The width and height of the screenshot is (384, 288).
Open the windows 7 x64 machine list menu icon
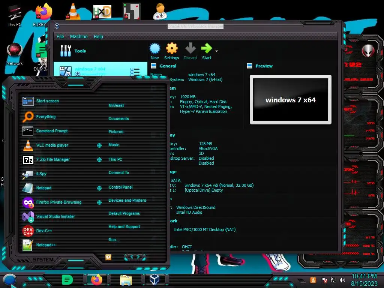click(135, 72)
